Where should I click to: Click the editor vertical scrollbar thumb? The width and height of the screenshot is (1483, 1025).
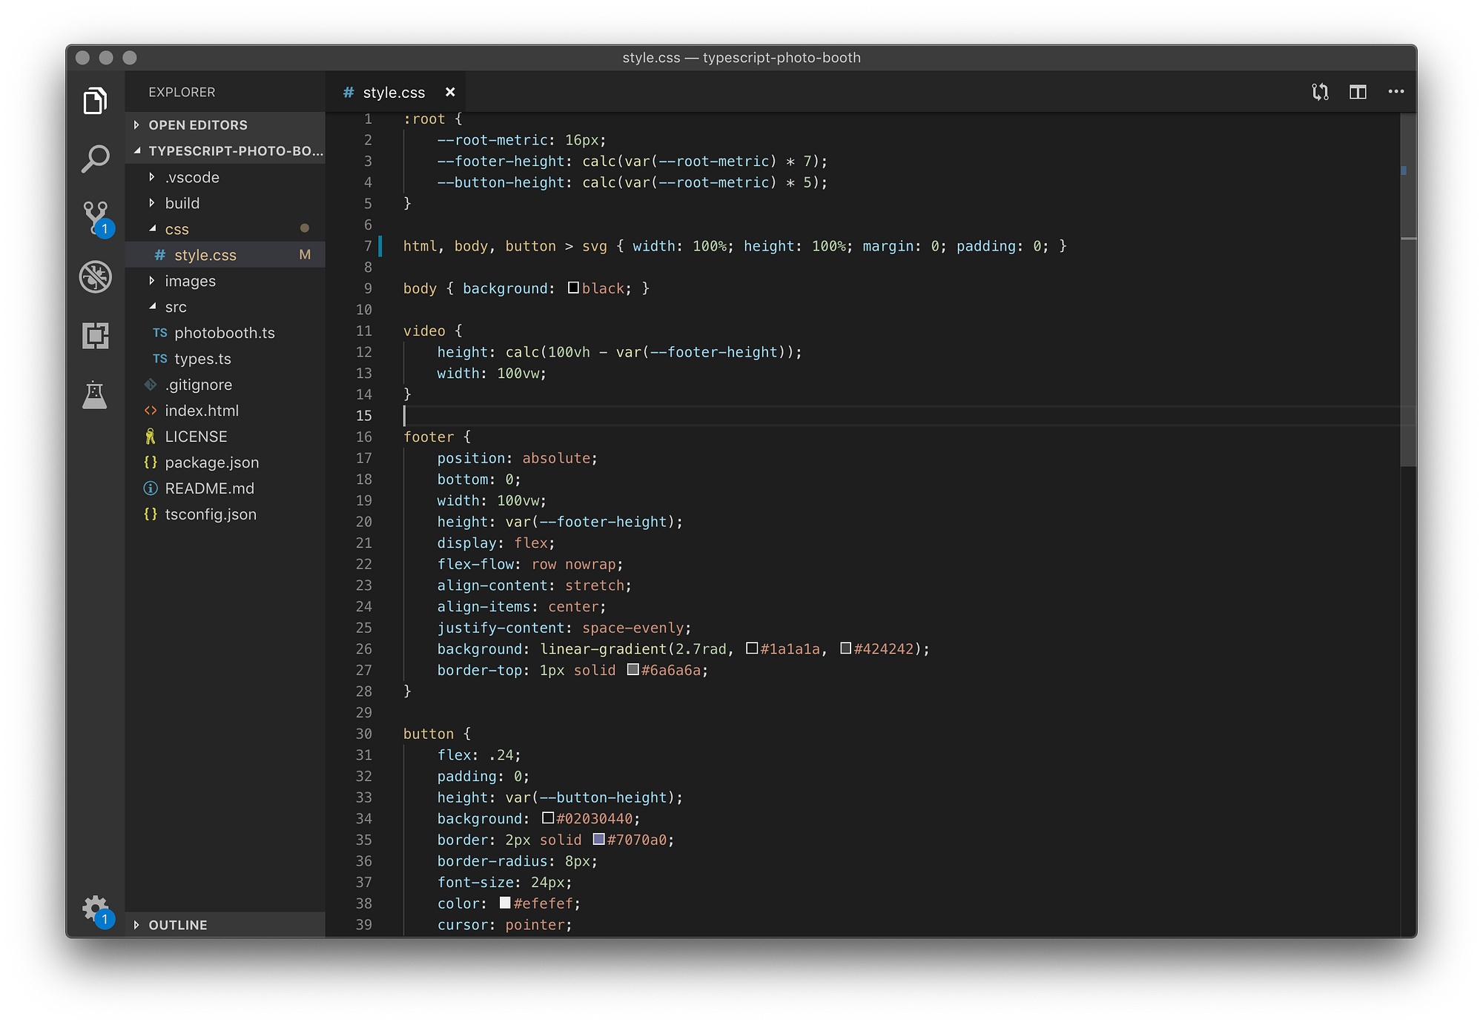click(1408, 296)
